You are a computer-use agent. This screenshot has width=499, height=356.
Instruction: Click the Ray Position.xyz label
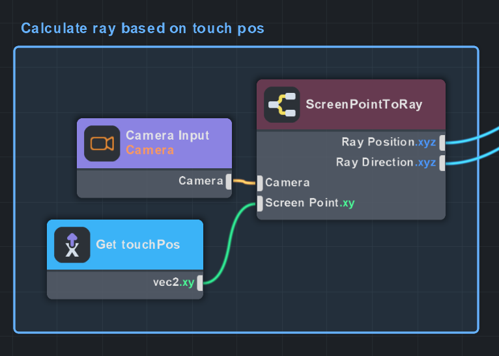388,142
